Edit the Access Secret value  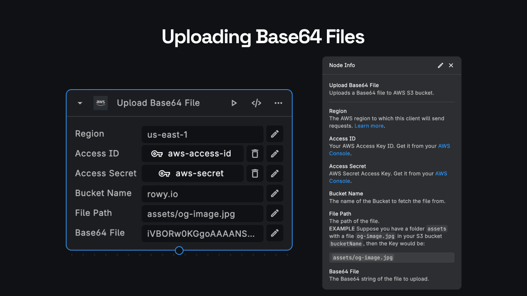274,173
